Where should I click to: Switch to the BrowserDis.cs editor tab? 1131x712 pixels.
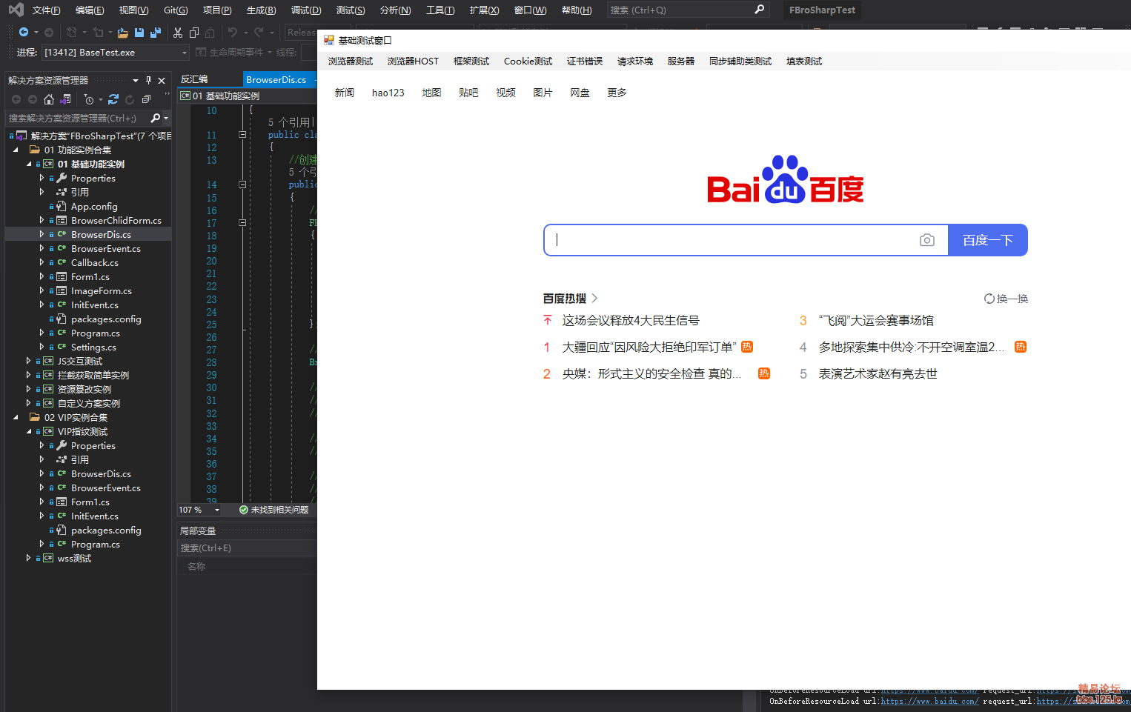[x=276, y=79]
